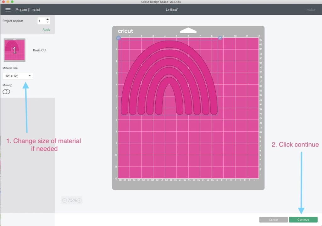Zoom in with the plus icon
The height and width of the screenshot is (226, 322).
pos(79,200)
